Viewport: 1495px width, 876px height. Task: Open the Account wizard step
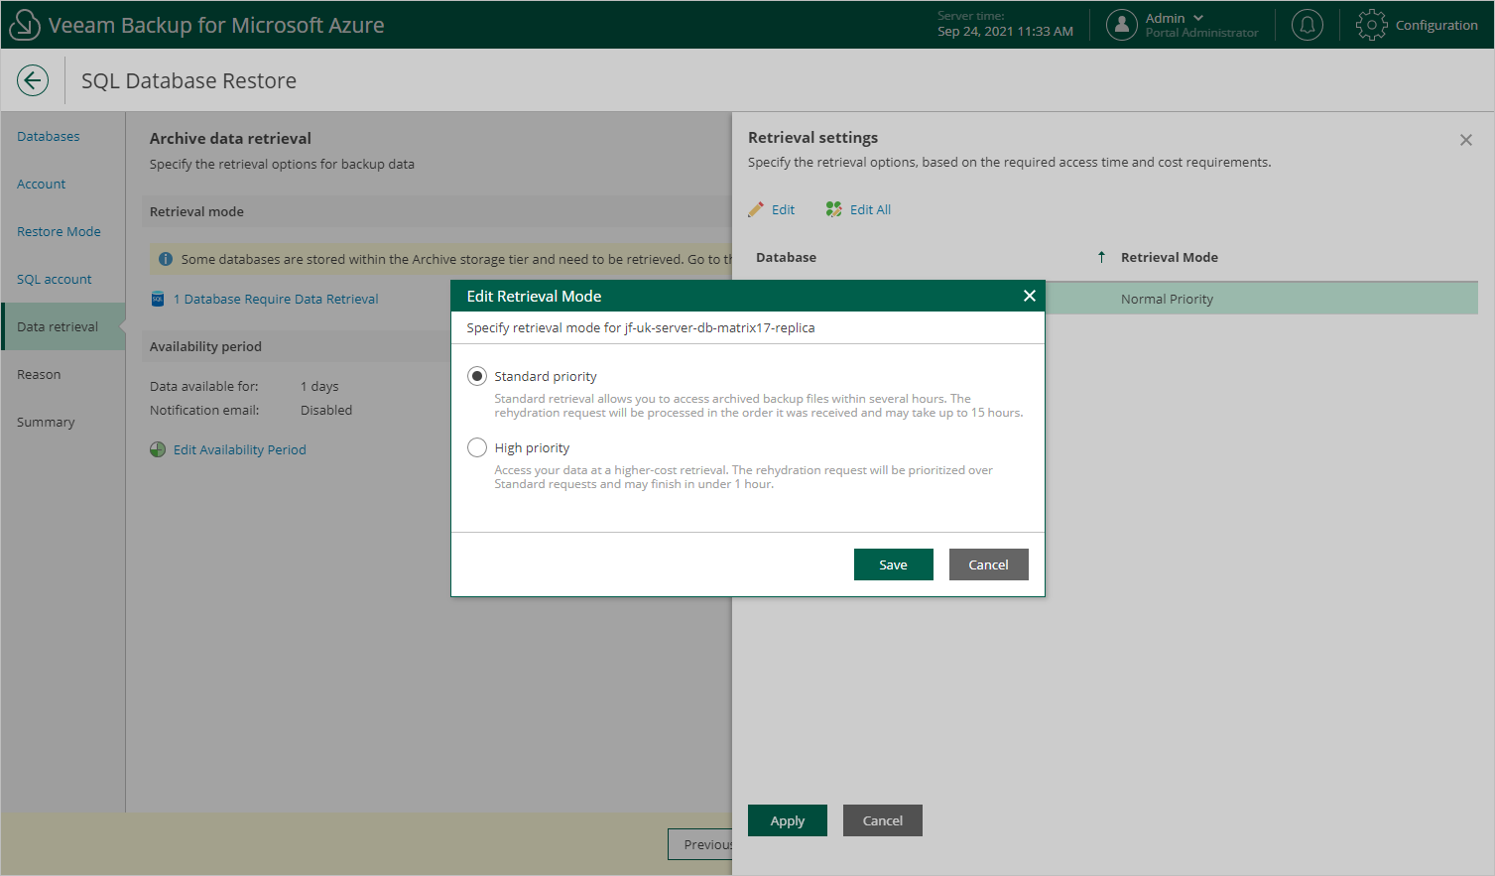click(x=41, y=184)
